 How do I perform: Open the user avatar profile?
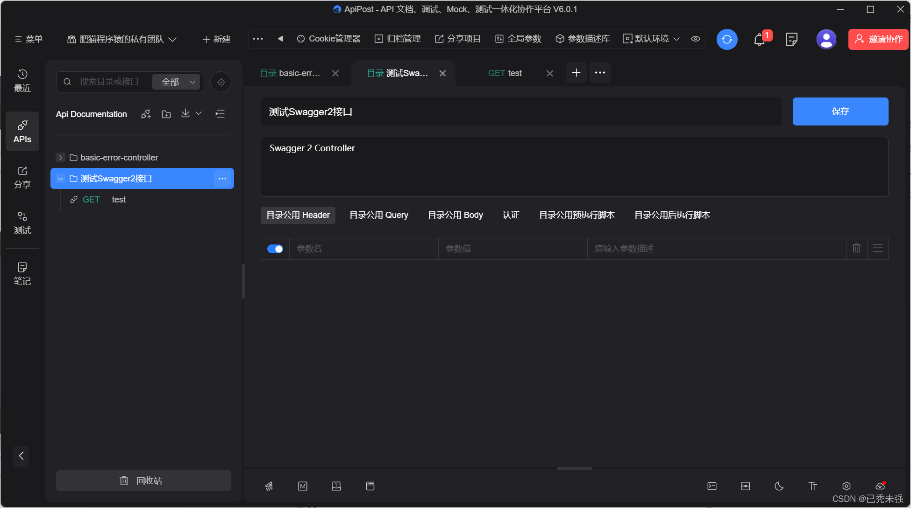(826, 39)
